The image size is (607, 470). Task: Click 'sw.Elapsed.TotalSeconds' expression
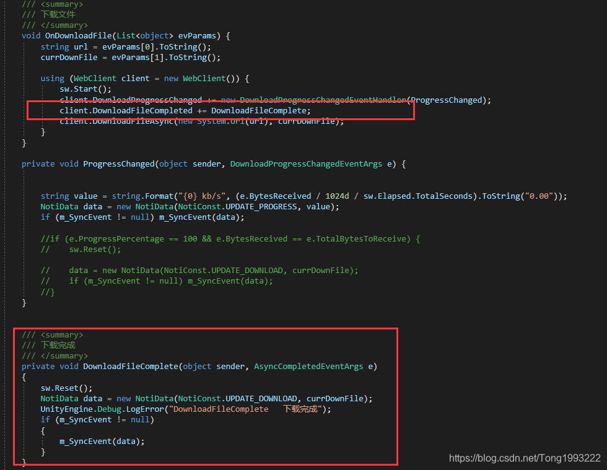417,196
